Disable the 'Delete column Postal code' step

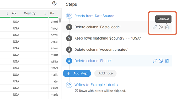coord(161,27)
